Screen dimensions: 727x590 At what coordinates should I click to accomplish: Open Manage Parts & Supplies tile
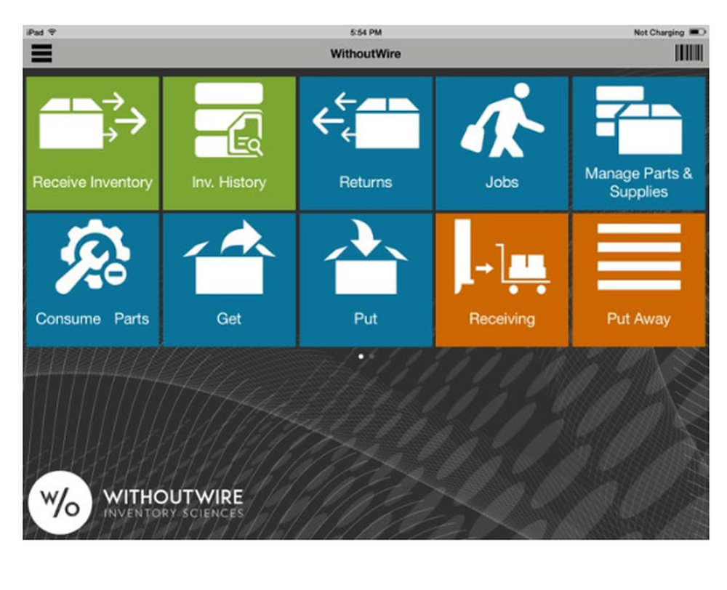pyautogui.click(x=639, y=143)
